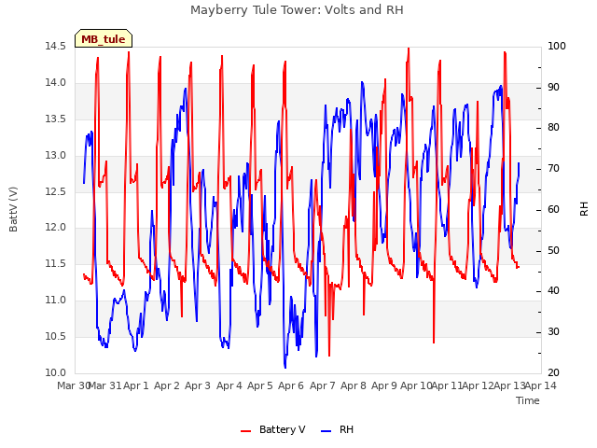Click the Apr 8 date tick label
597x448 pixels.
pyautogui.click(x=354, y=385)
